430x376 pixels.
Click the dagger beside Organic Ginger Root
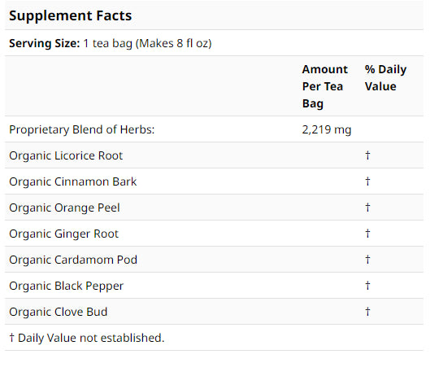tap(367, 234)
